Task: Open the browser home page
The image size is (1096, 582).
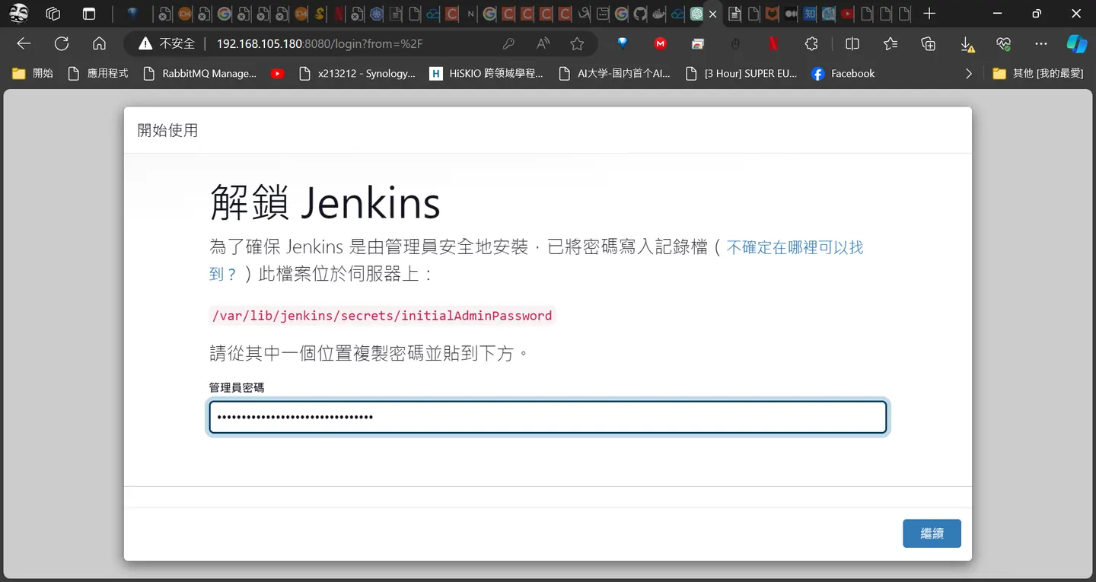Action: (x=99, y=43)
